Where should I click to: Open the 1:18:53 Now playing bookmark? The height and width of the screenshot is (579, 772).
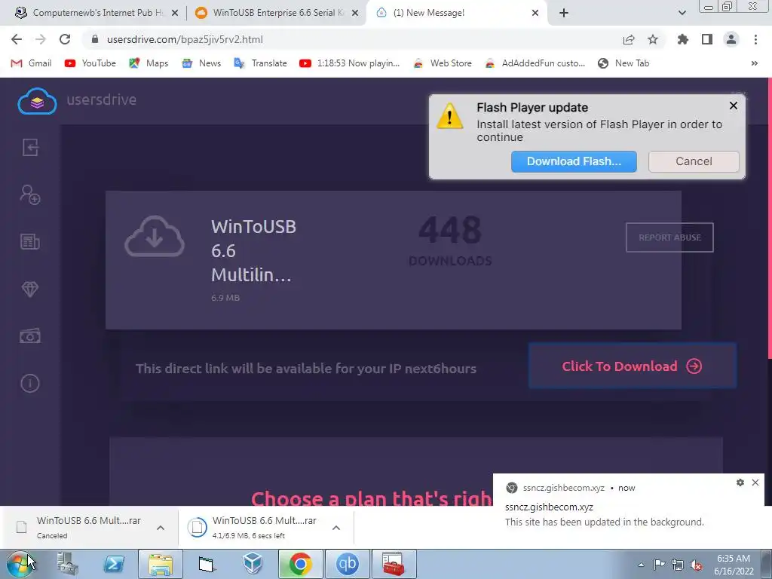pos(350,63)
